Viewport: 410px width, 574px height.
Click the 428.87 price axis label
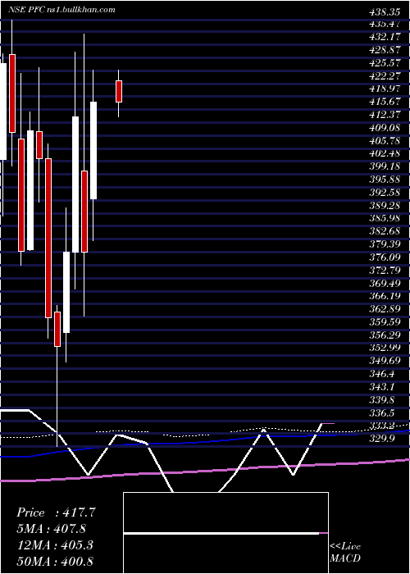click(386, 50)
